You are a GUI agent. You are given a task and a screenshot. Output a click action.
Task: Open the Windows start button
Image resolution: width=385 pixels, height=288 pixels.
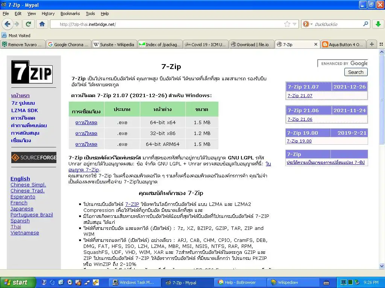click(x=18, y=282)
